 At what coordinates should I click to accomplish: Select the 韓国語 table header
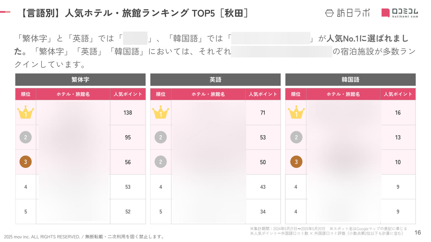point(350,80)
